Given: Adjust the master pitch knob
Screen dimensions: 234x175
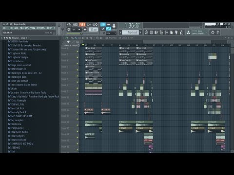Looking at the screenshot, I should pyautogui.click(x=62, y=29).
